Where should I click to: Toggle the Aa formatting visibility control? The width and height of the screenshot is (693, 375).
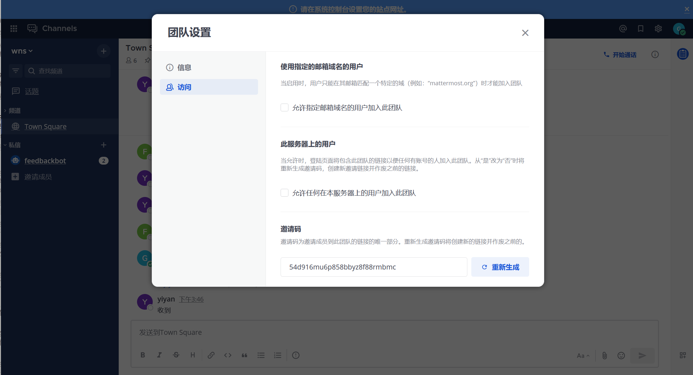pos(583,356)
